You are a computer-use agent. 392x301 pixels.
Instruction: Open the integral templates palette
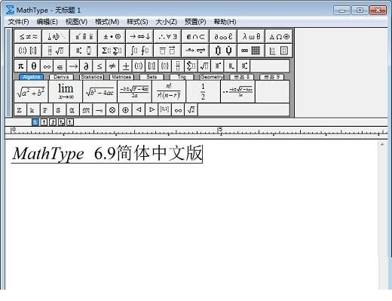click(x=139, y=51)
